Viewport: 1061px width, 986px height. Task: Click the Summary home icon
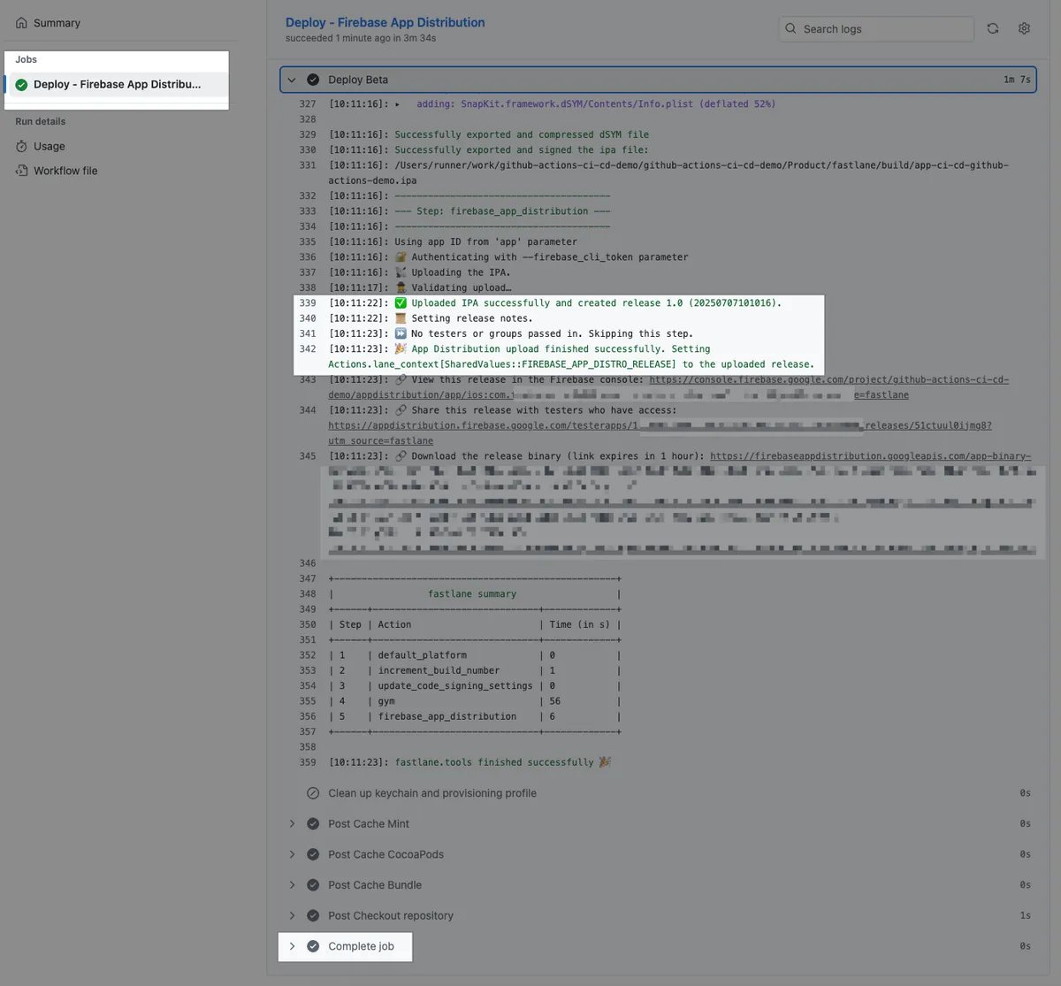point(21,23)
